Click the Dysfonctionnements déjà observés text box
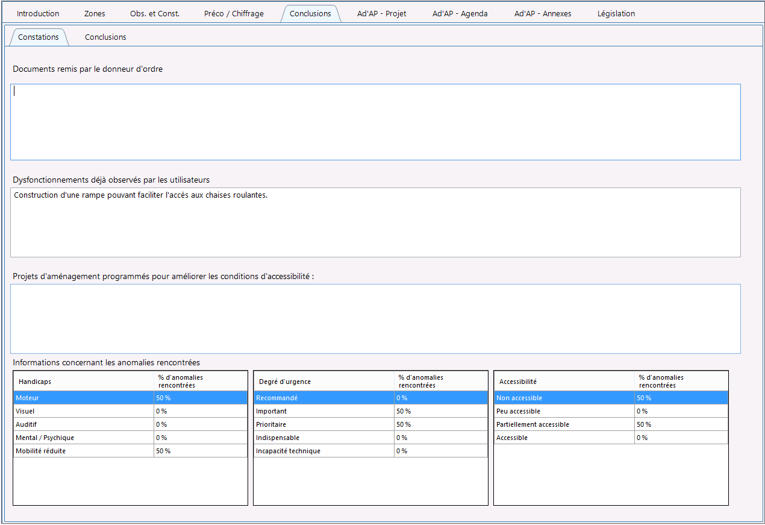The height and width of the screenshot is (525, 765). [375, 222]
